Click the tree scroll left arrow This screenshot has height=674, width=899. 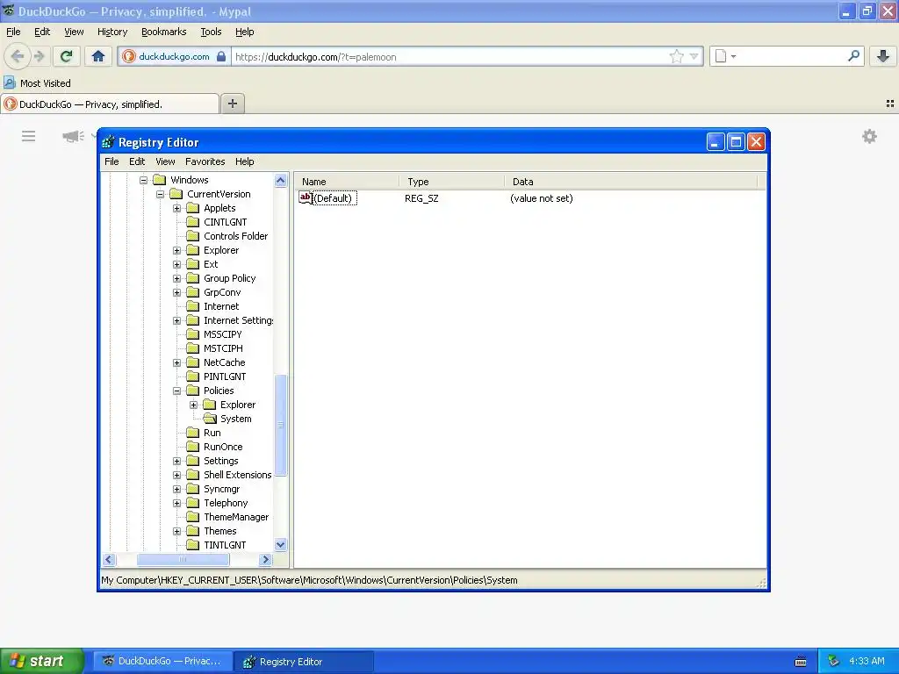point(109,559)
